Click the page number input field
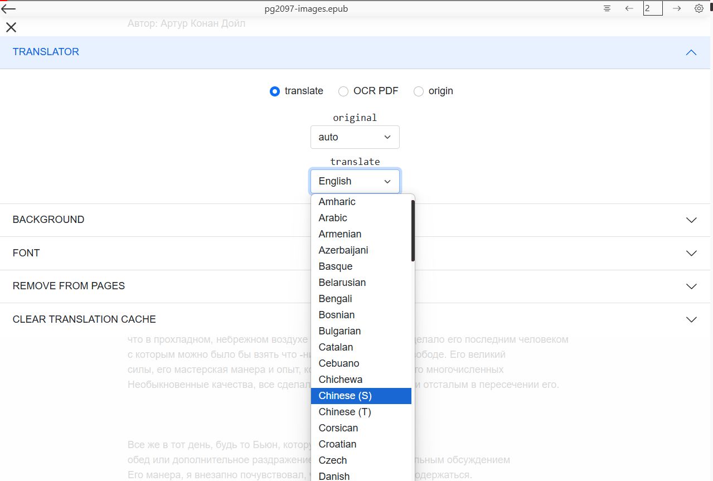The width and height of the screenshot is (713, 481). [652, 8]
